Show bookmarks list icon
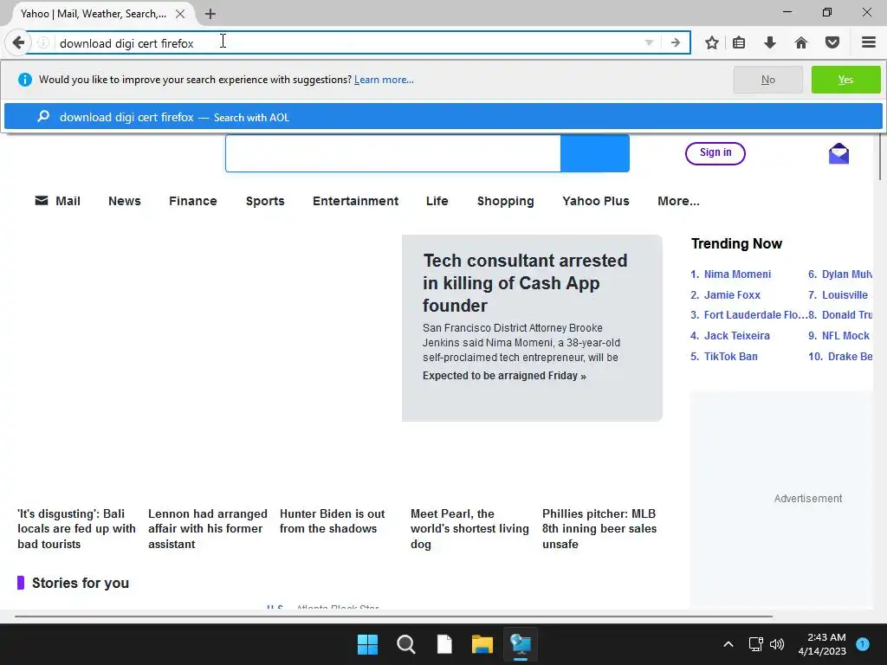 point(739,42)
